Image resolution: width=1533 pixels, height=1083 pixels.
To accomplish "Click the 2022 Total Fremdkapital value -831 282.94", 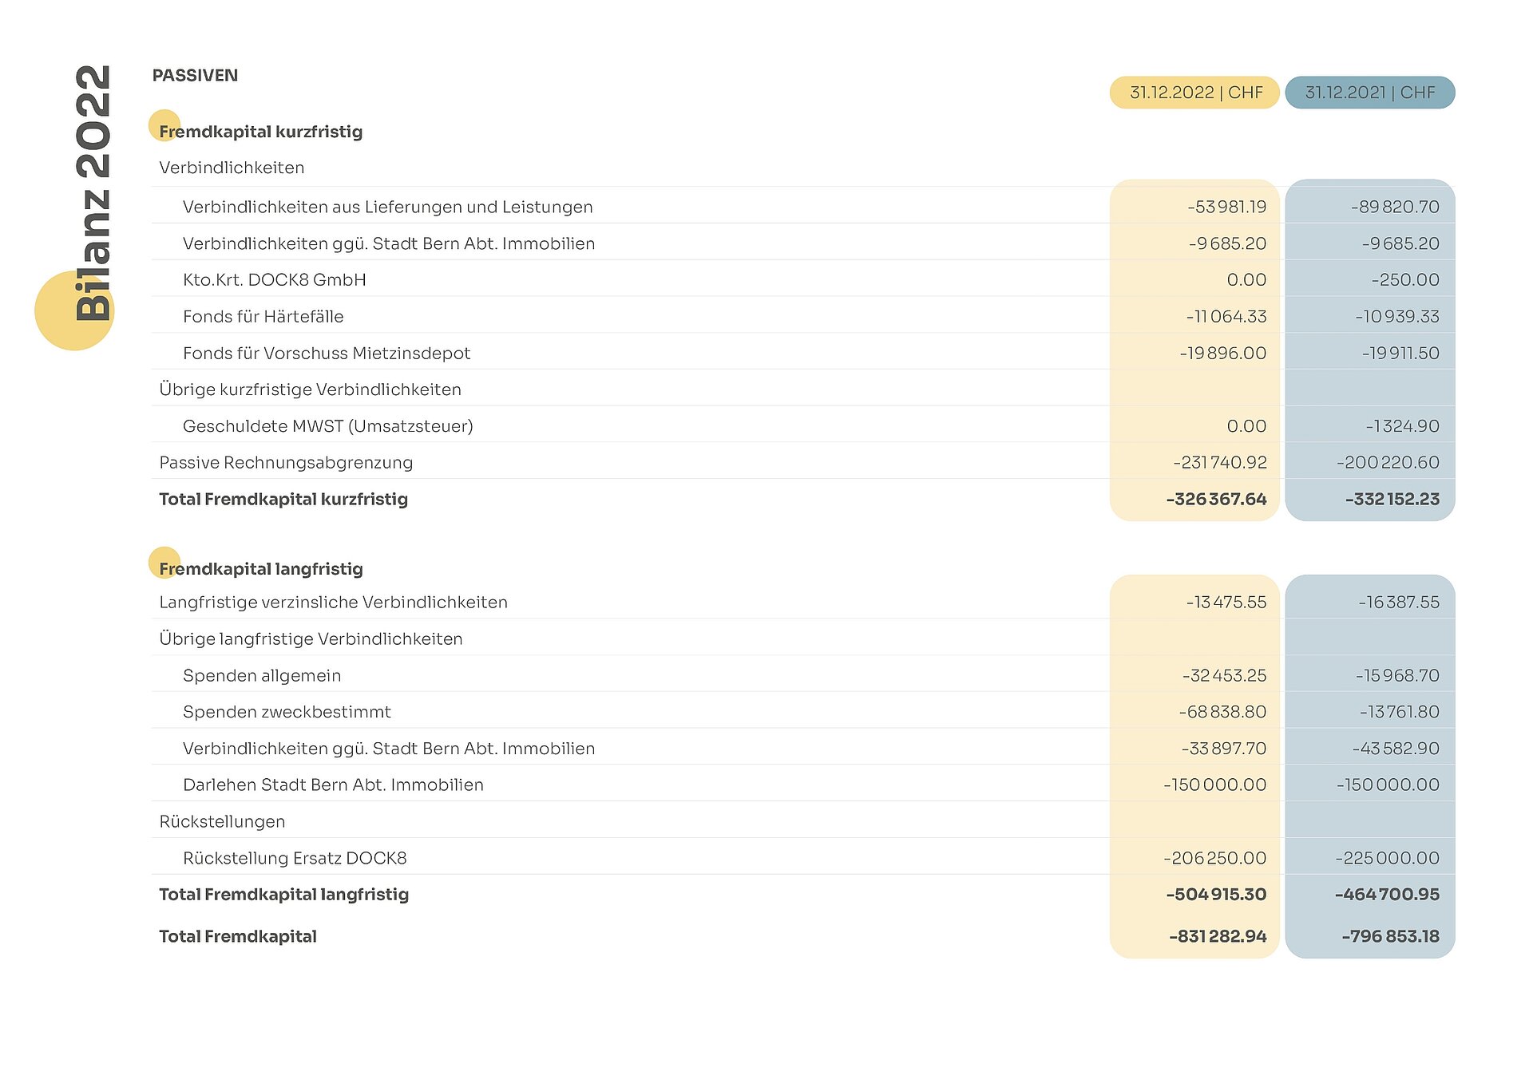I will [1217, 937].
